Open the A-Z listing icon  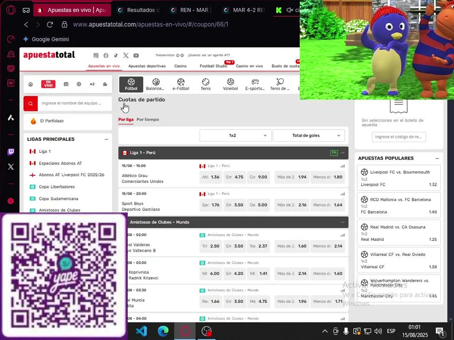tap(92, 84)
